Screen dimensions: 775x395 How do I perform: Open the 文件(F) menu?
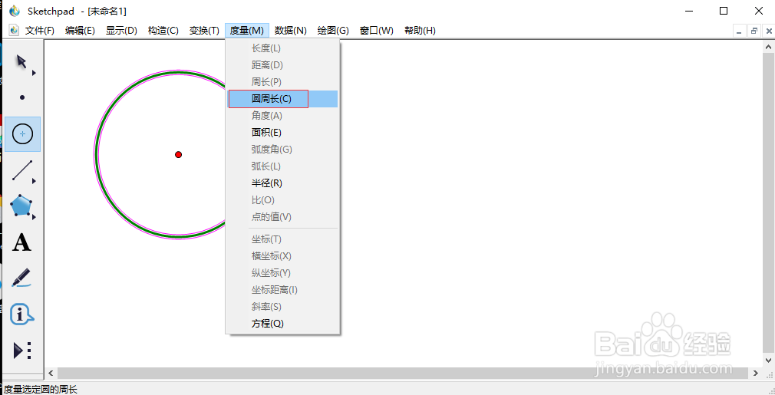[40, 31]
